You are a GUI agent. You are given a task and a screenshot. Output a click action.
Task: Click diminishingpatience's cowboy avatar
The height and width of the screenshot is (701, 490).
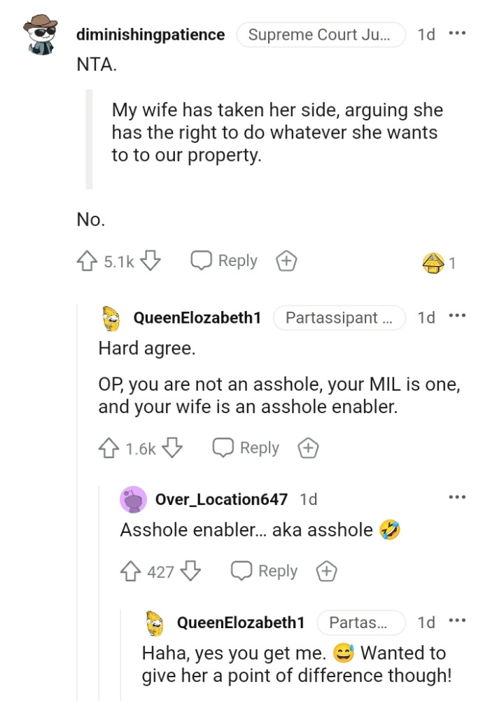coord(40,33)
